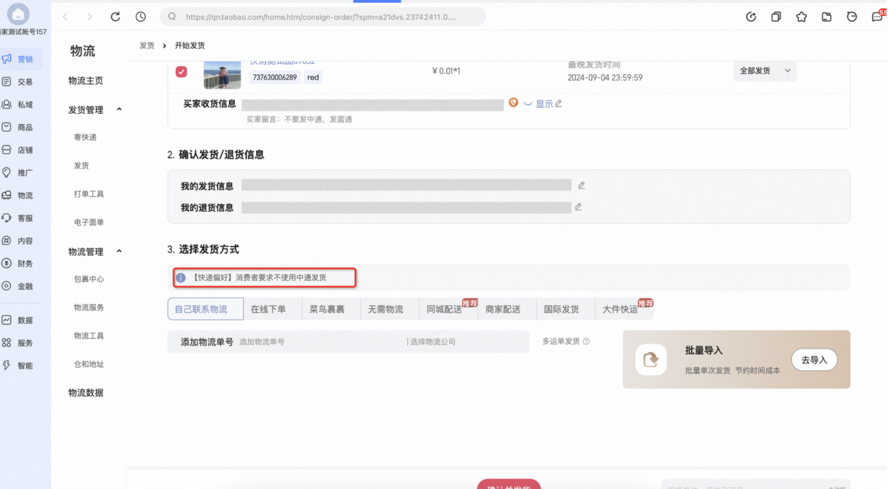Edit 我的退货信息 with the pencil icon
The width and height of the screenshot is (888, 489).
click(x=578, y=207)
